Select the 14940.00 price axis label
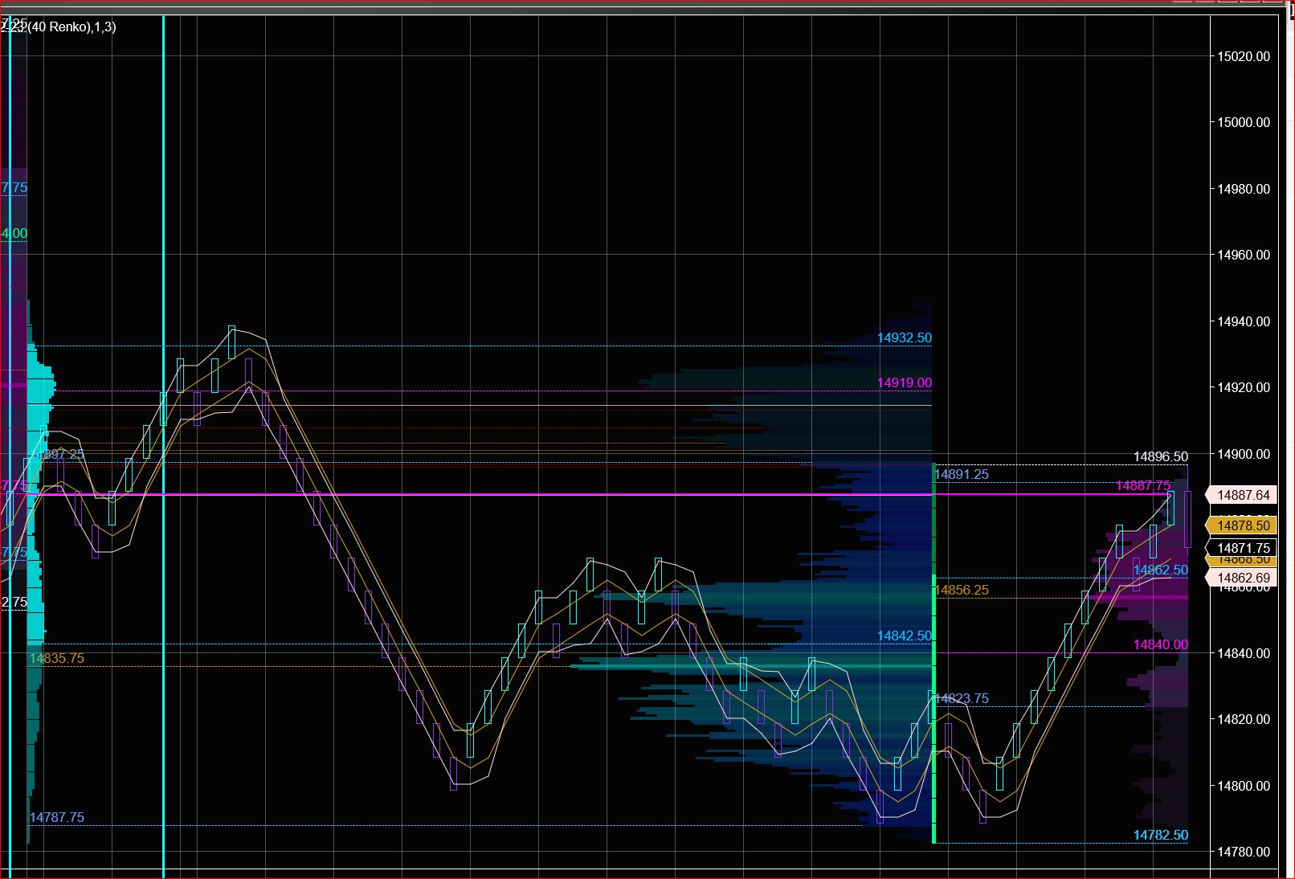 [x=1244, y=321]
